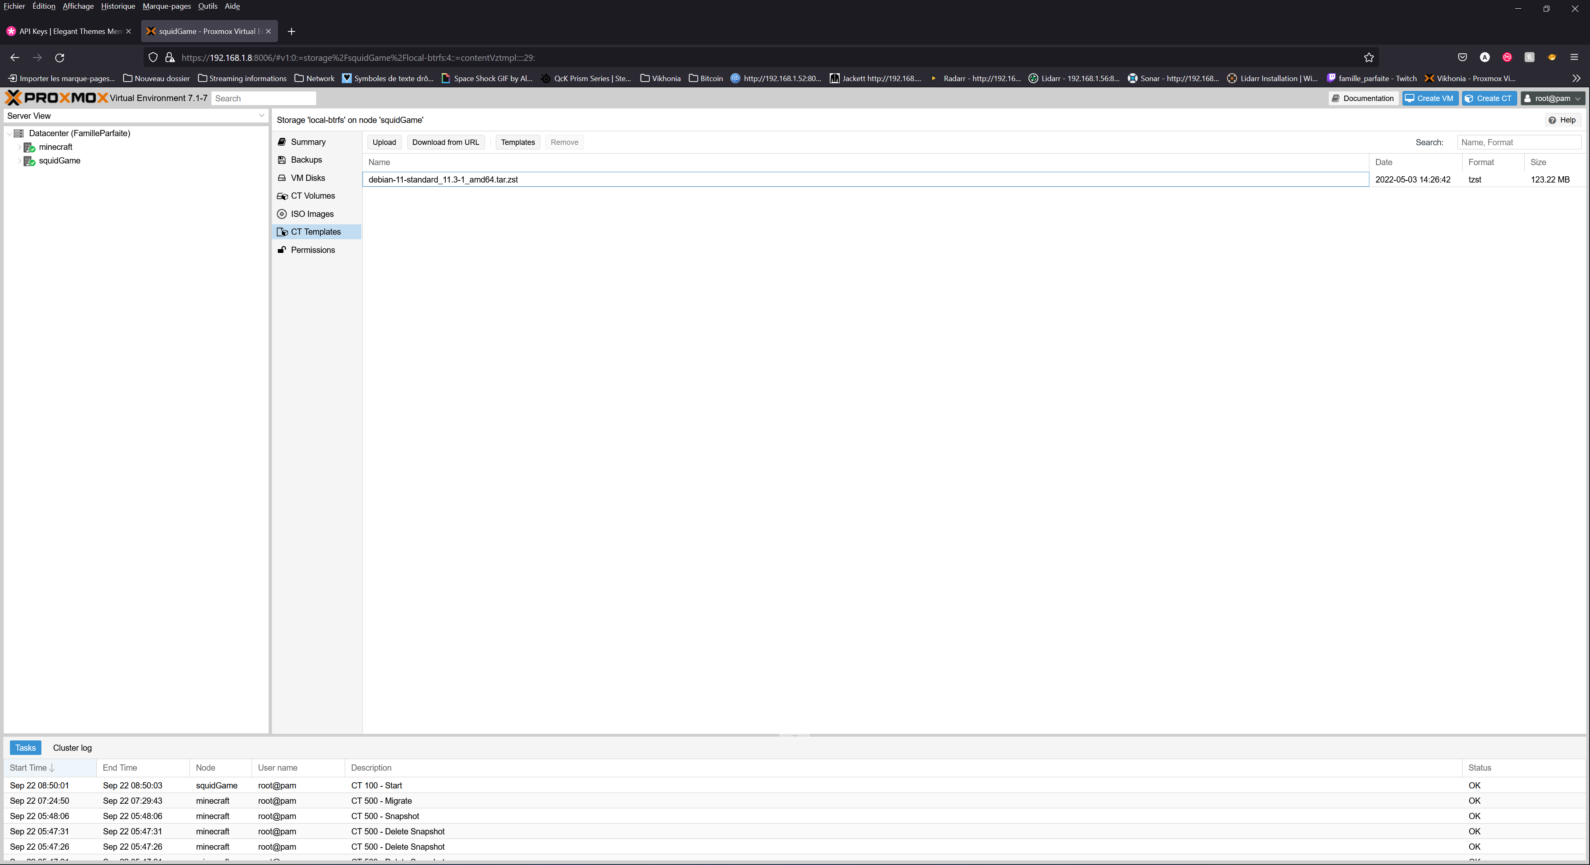Select the debian-11-standard template row

click(x=443, y=179)
